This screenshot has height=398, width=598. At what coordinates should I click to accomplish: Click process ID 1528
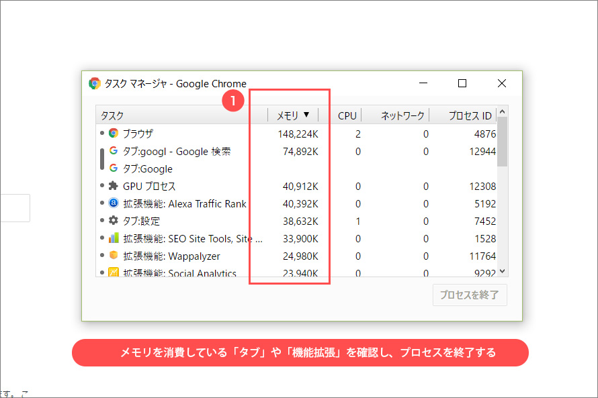click(485, 239)
